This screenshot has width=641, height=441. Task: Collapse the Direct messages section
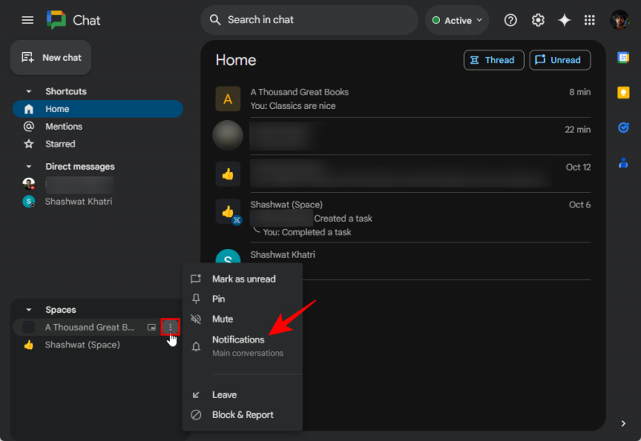pos(30,166)
